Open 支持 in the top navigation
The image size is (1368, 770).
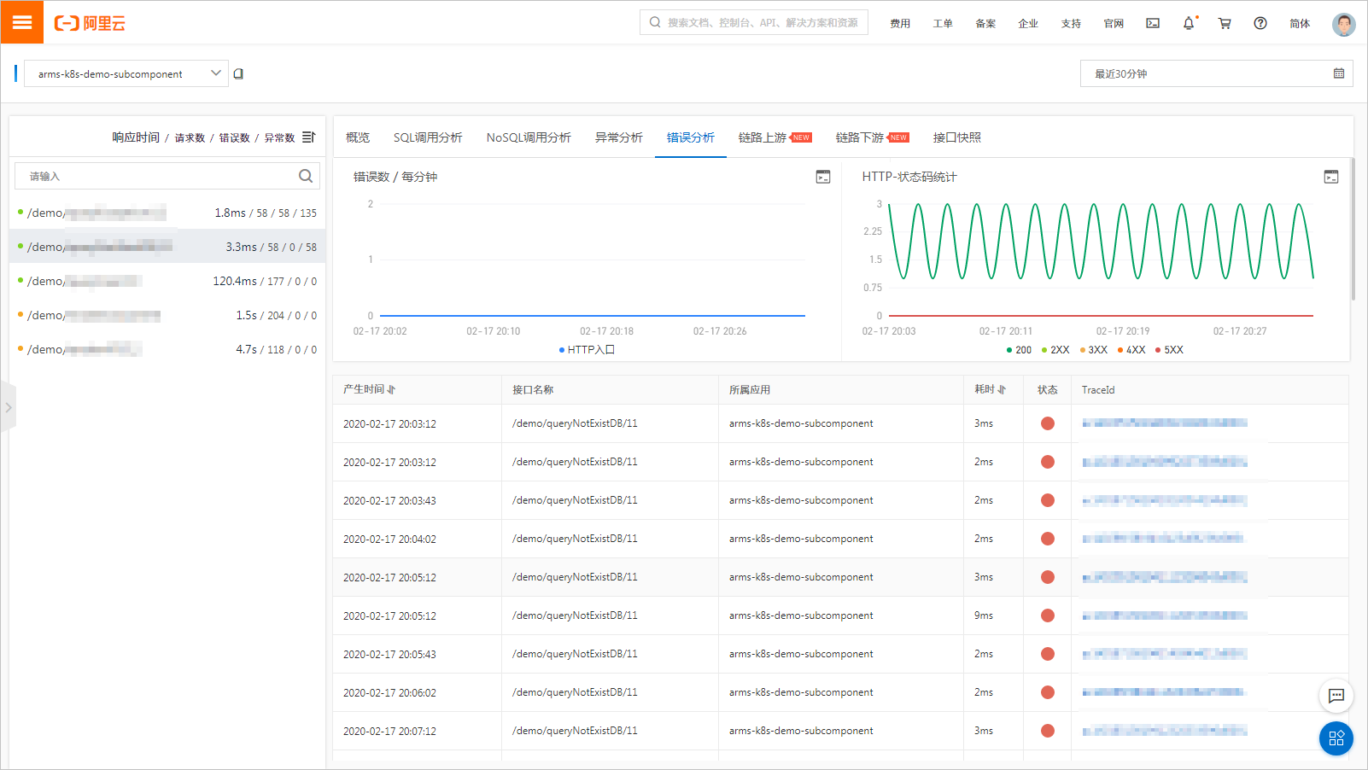pos(1071,23)
